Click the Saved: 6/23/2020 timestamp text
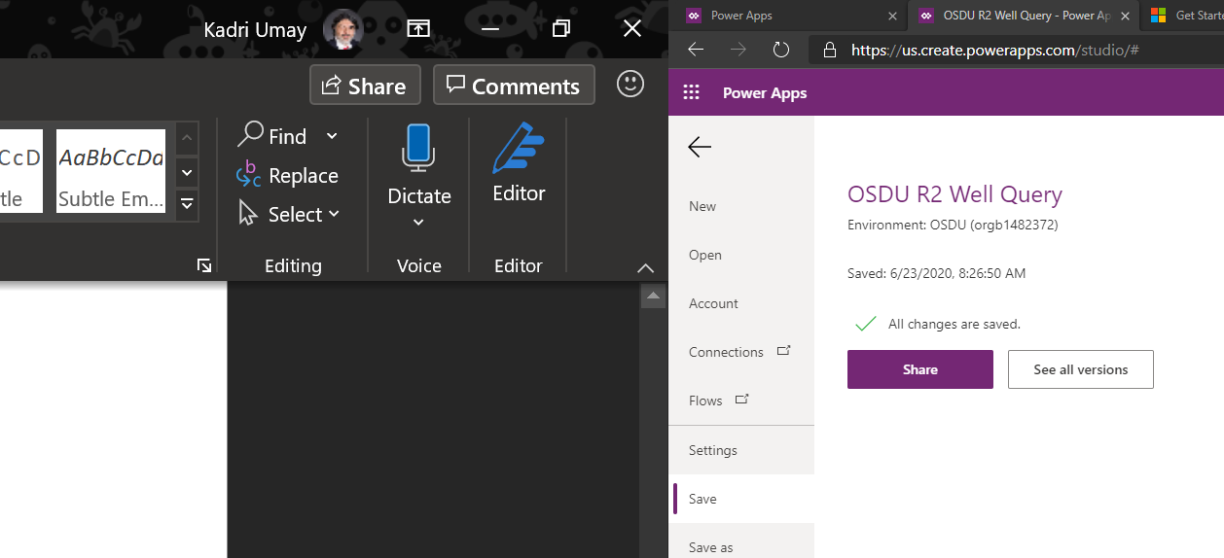Screen dimensions: 1224x558 (937, 273)
